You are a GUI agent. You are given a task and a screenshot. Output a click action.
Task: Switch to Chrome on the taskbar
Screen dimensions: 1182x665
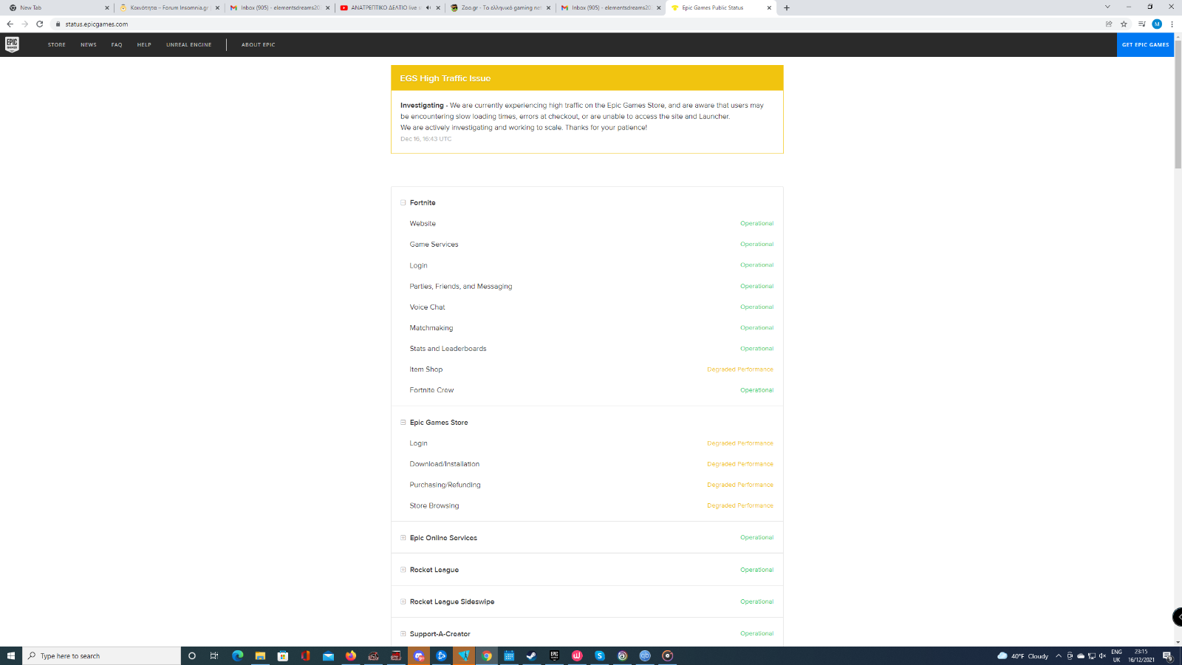(x=487, y=655)
